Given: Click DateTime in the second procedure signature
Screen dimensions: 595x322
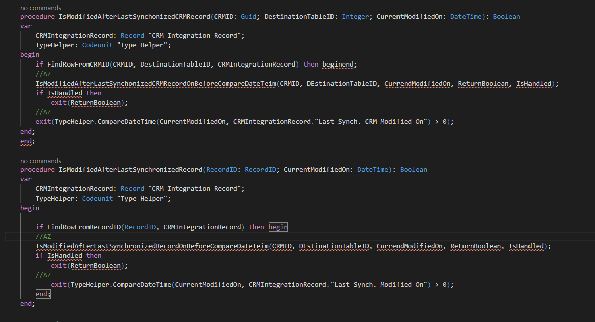Looking at the screenshot, I should (373, 169).
